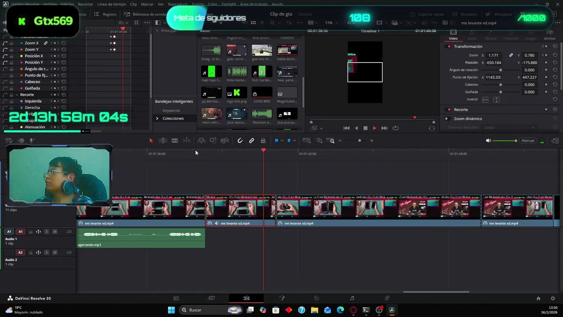Image resolution: width=563 pixels, height=317 pixels.
Task: Add keyframe for Posición in inspector
Action: pos(546,63)
